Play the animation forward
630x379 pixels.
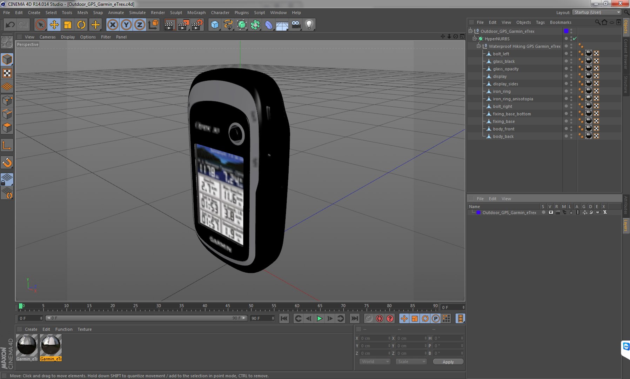tap(319, 318)
